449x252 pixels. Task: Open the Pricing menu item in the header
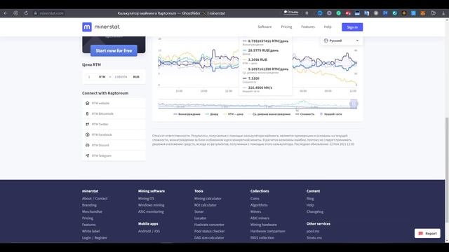286,27
